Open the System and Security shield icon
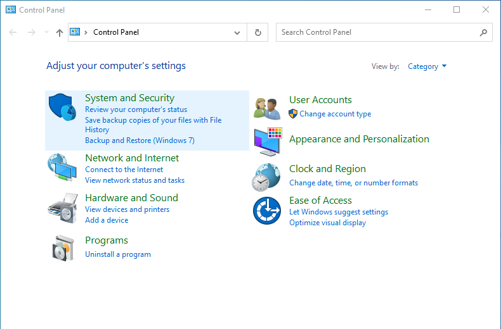The height and width of the screenshot is (329, 501). click(x=62, y=107)
